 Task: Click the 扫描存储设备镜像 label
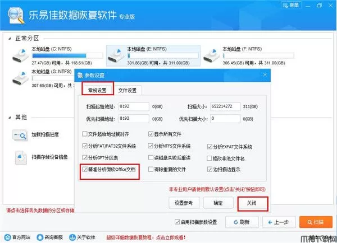pos(49,157)
